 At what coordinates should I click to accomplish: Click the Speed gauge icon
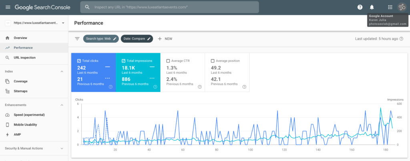(7, 115)
